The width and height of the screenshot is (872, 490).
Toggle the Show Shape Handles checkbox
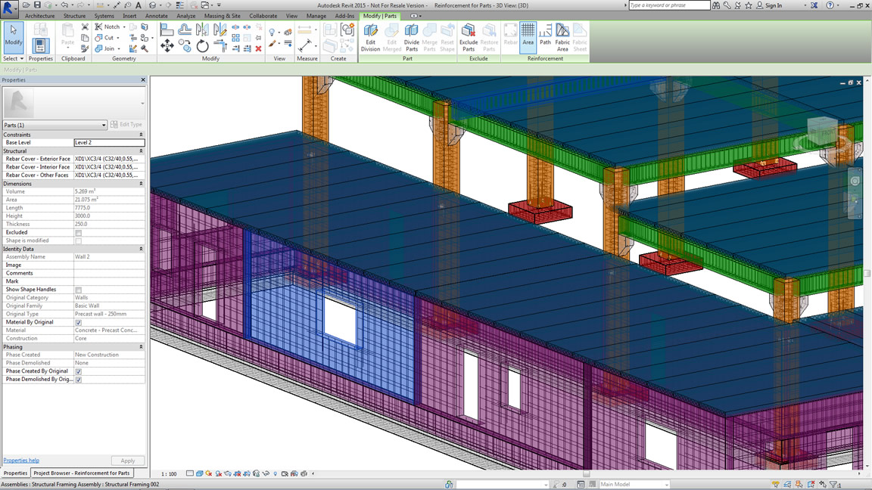point(79,290)
